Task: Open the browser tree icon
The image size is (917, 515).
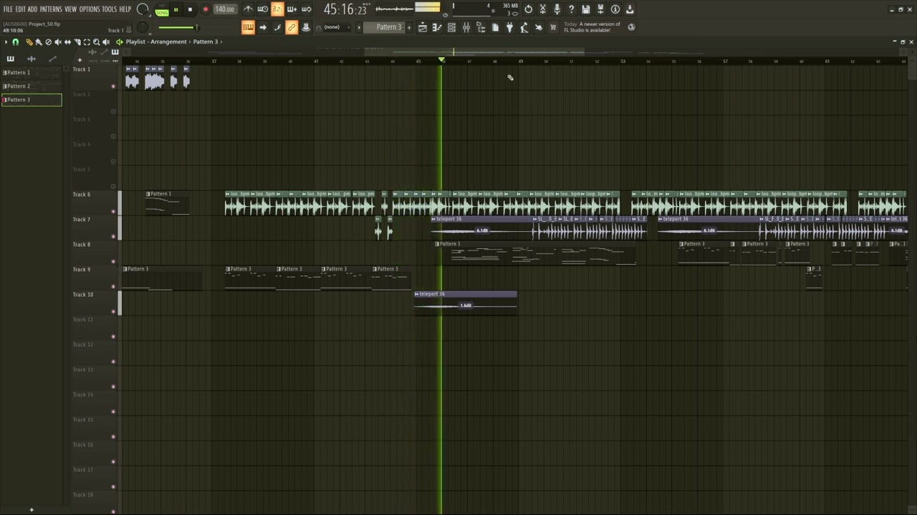Action: point(481,27)
